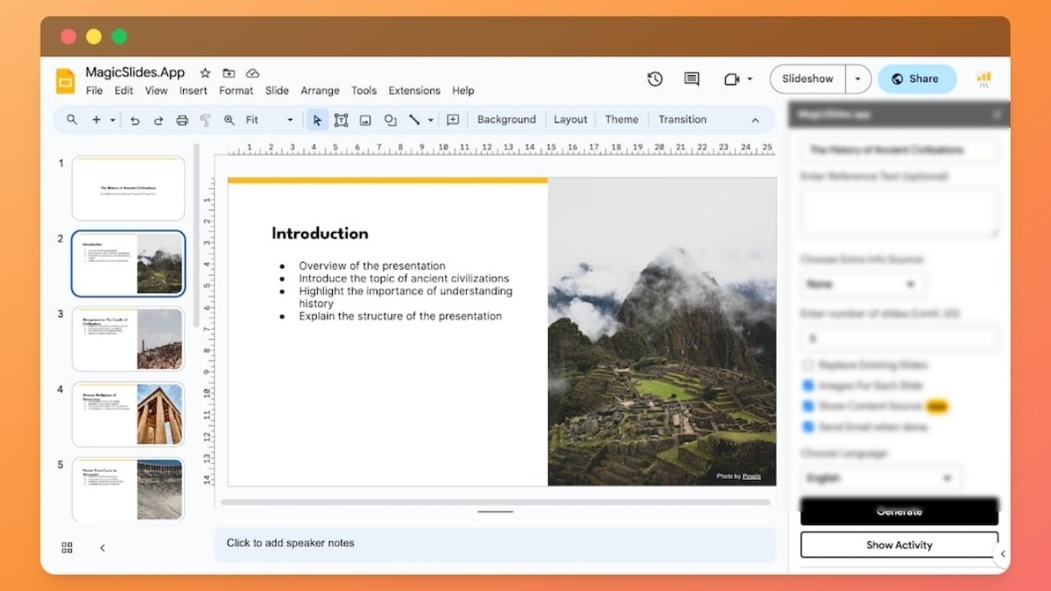This screenshot has width=1051, height=591.
Task: Select the text box tool
Action: 341,120
